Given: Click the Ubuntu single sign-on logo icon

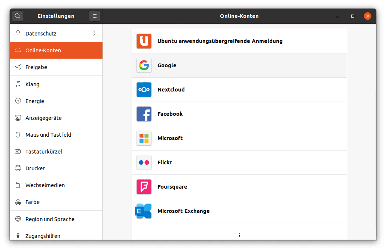Looking at the screenshot, I should click(x=144, y=41).
